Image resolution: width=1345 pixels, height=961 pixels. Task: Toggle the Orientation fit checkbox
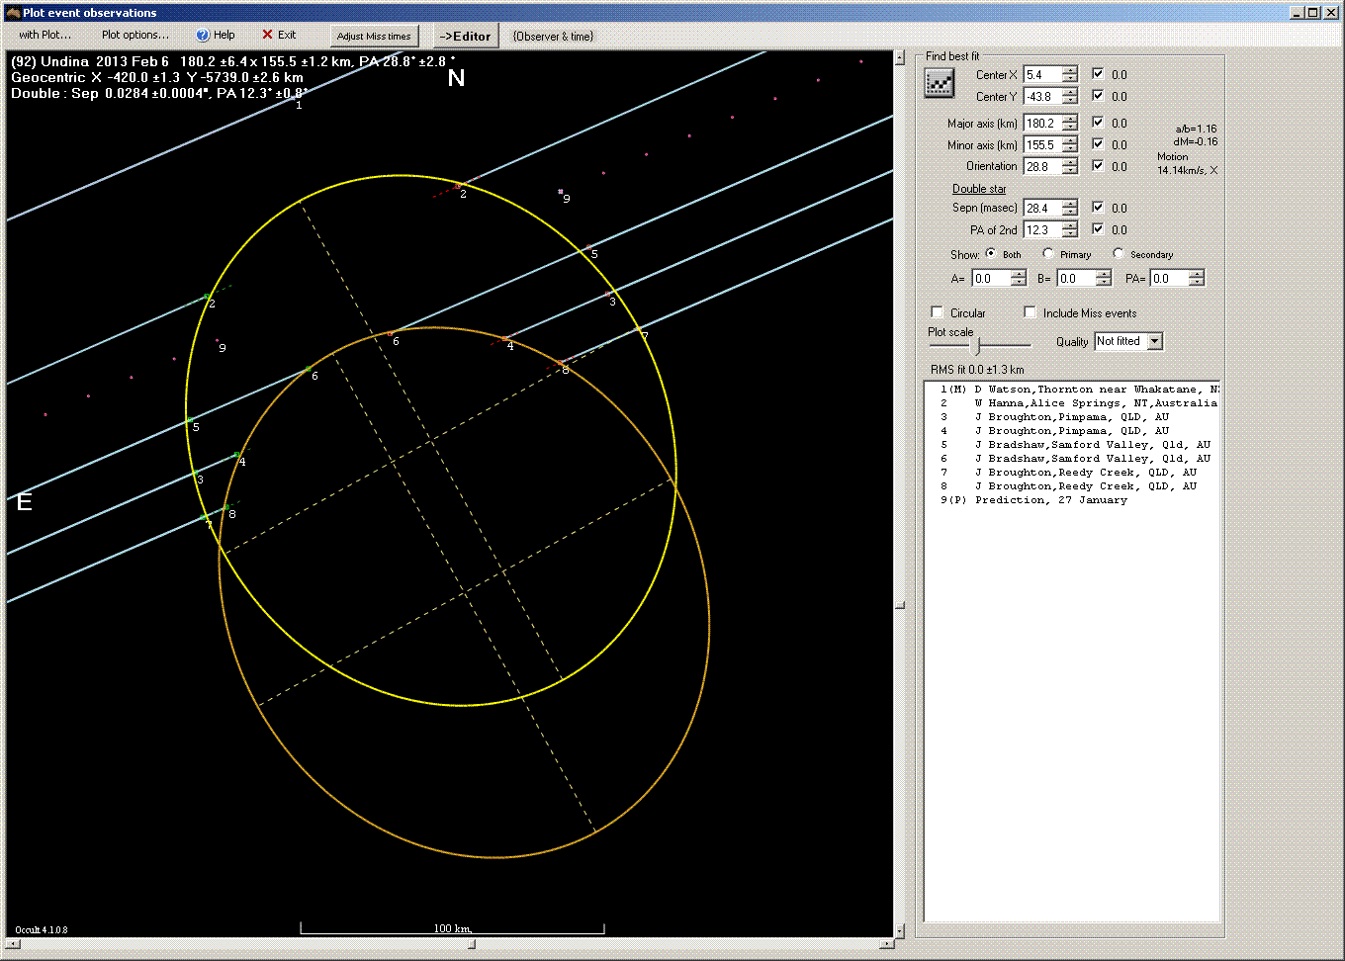(1098, 165)
